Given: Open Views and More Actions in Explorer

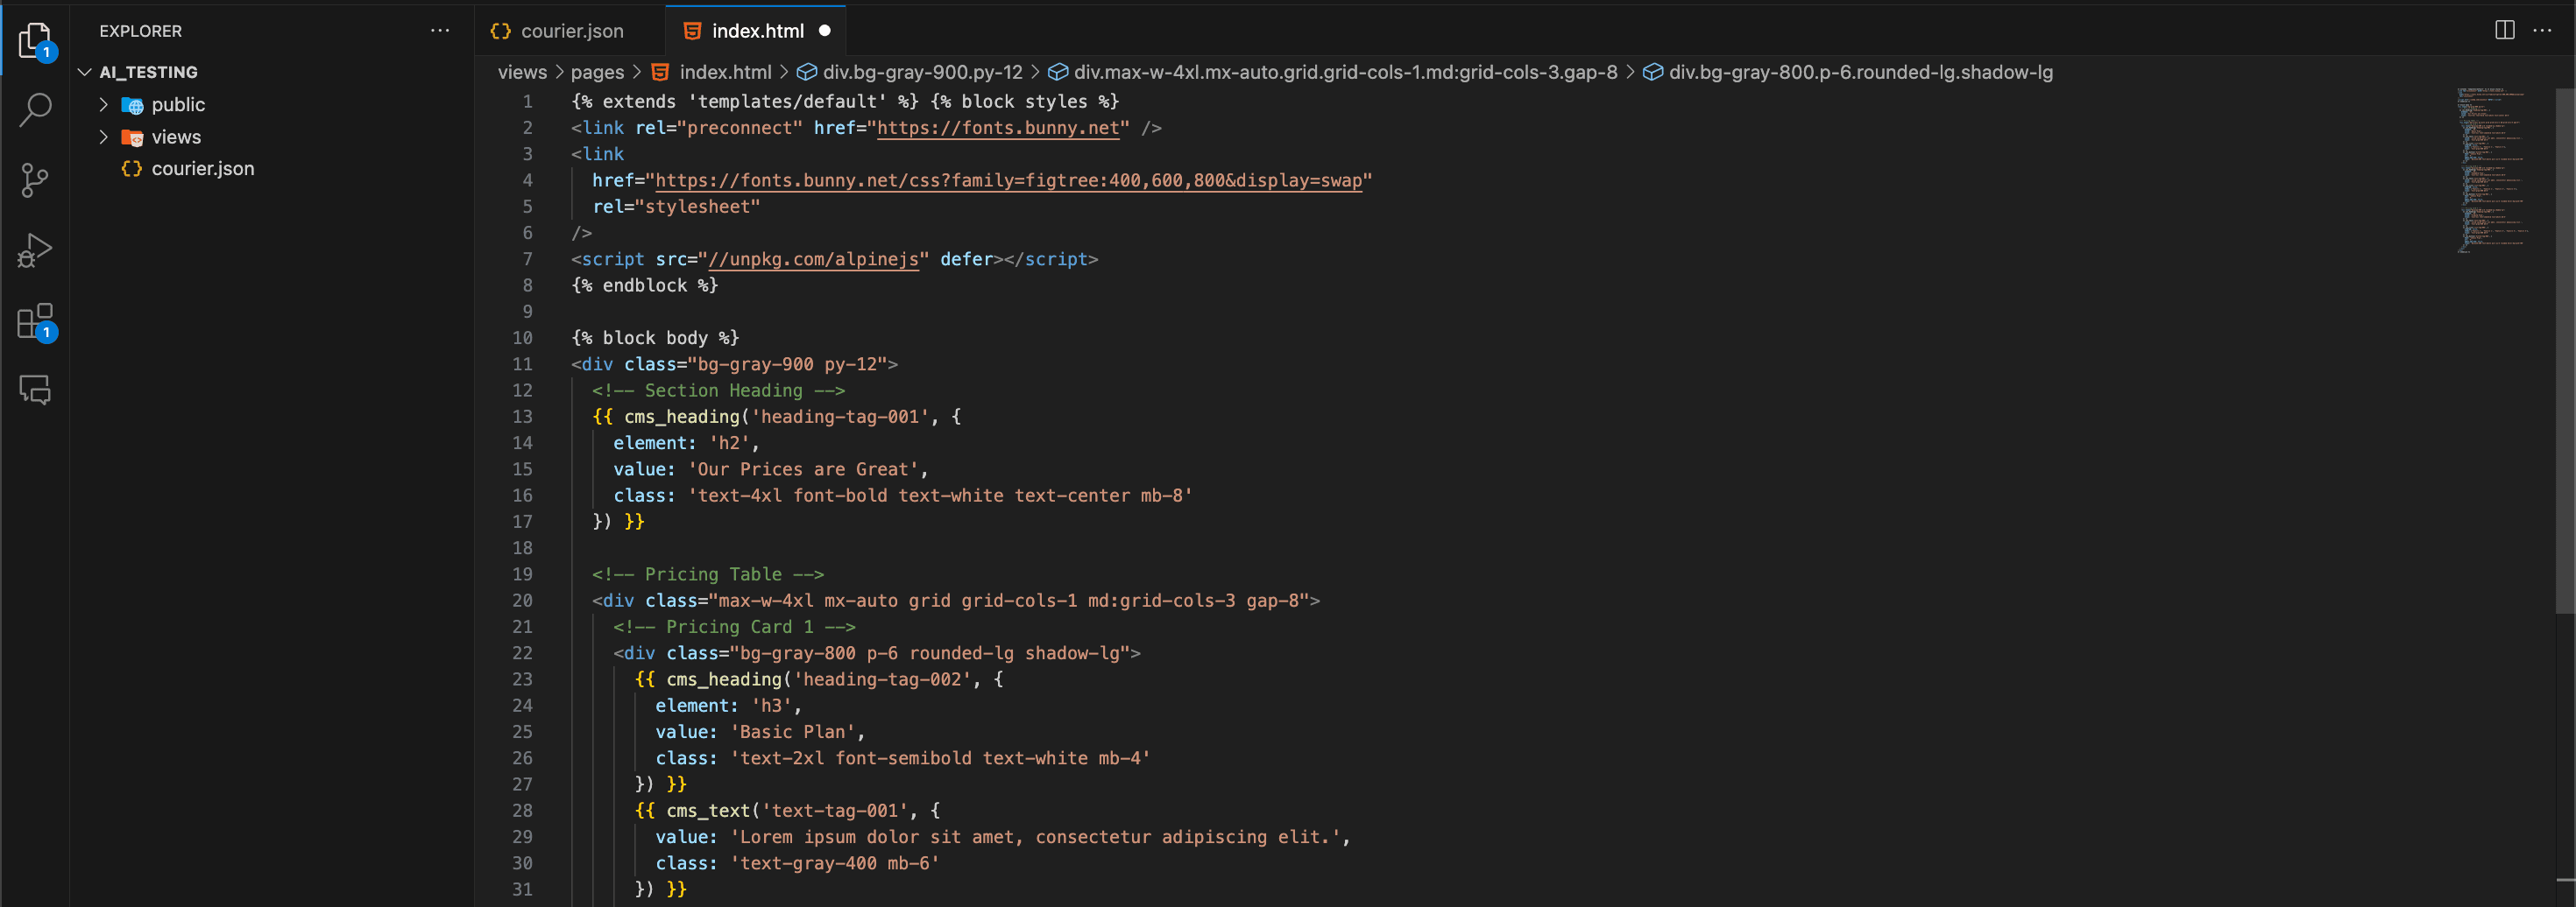Looking at the screenshot, I should 440,31.
